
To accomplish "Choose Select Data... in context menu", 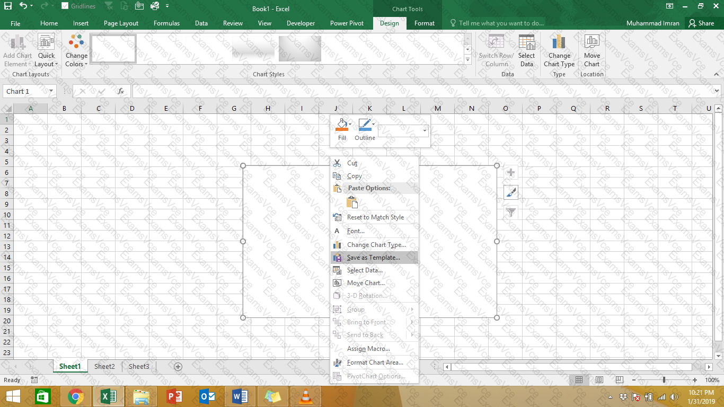I will (375, 270).
